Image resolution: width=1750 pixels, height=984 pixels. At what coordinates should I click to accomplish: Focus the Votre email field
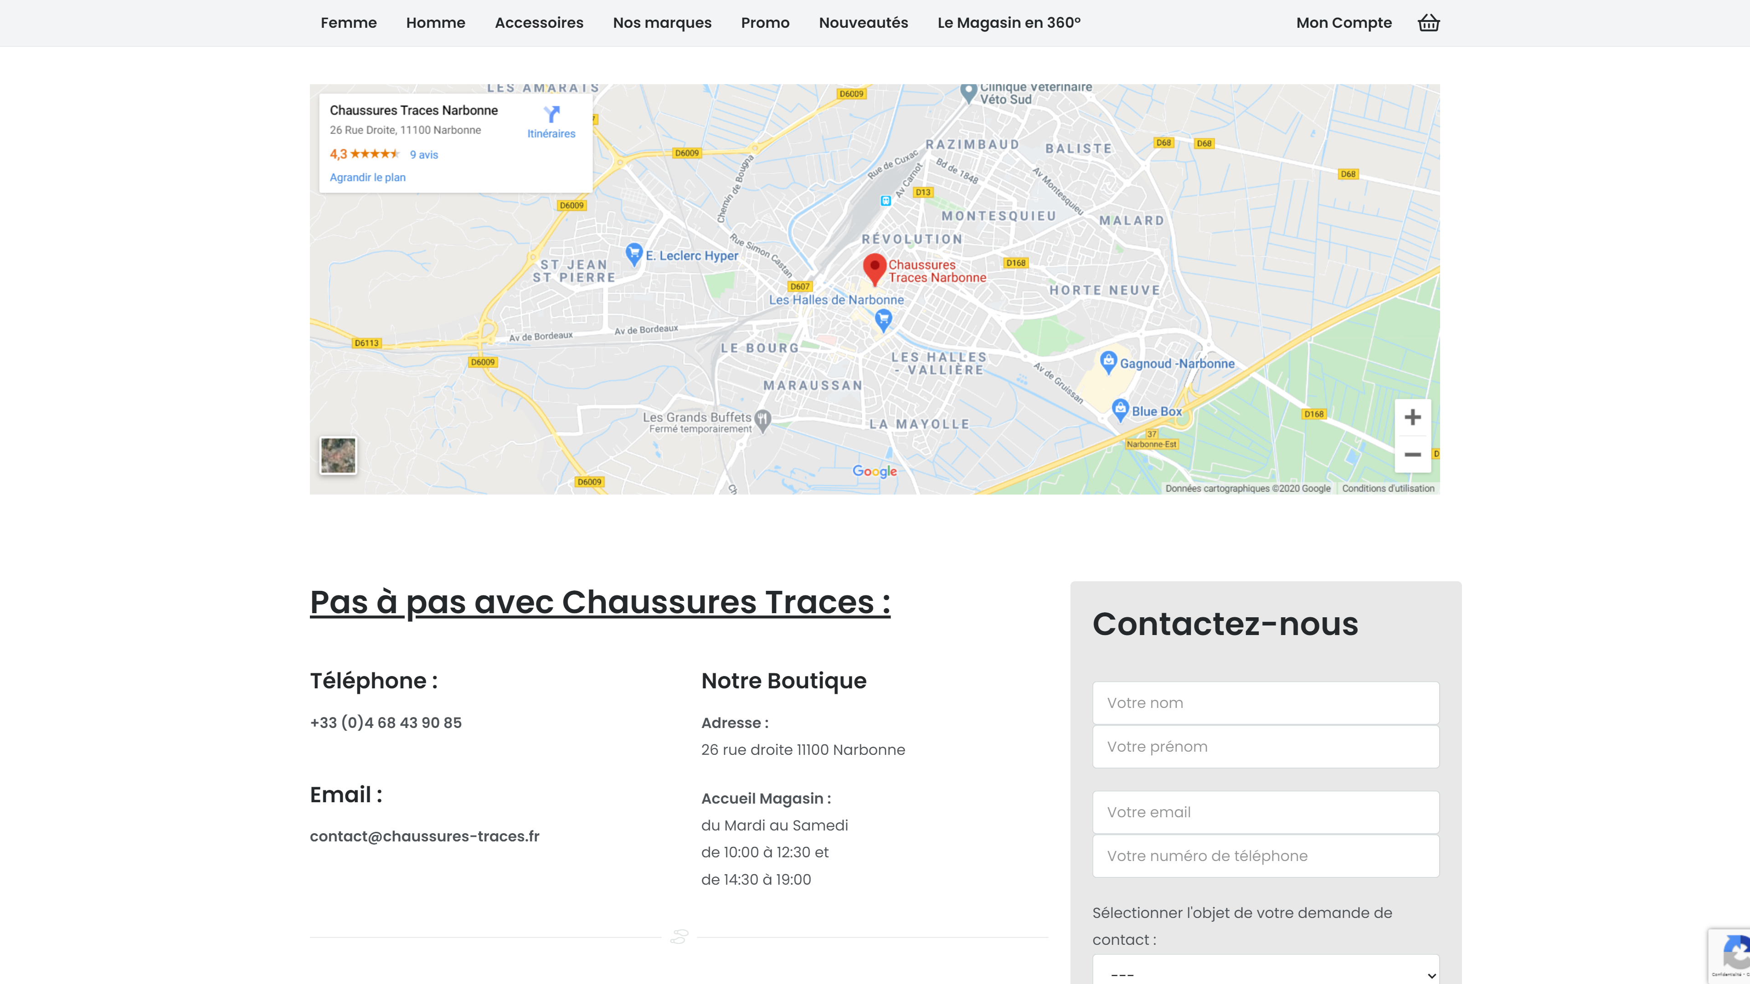1266,812
